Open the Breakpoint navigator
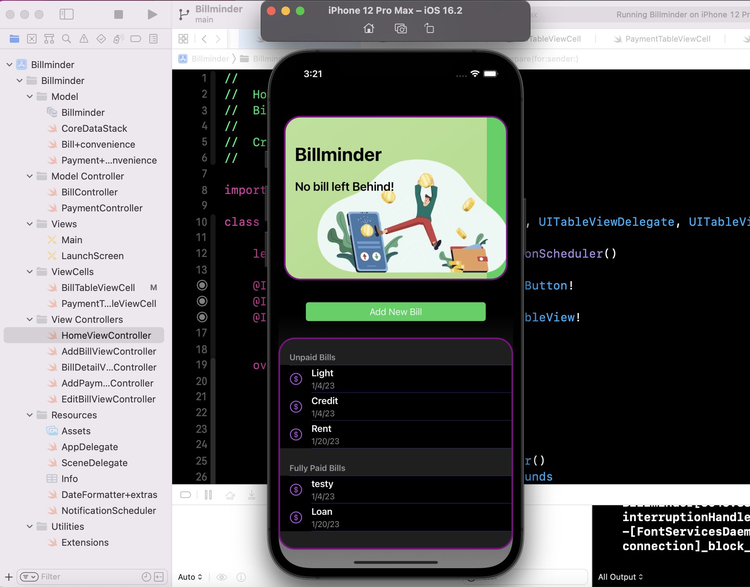750x587 pixels. (x=136, y=39)
